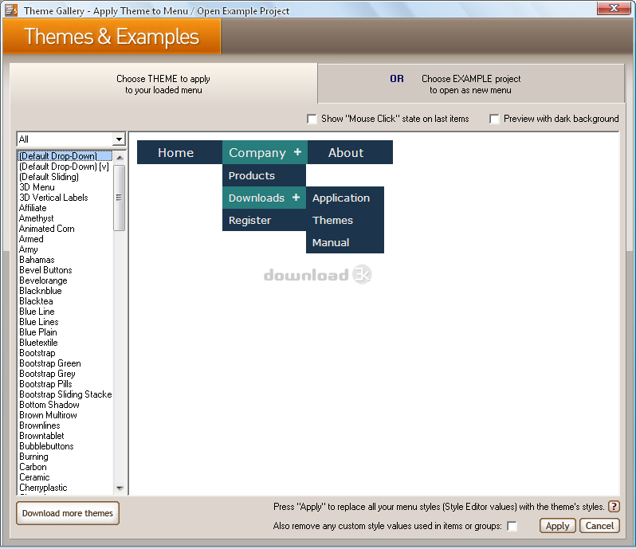Click the plus icon on Downloads menu item
Image resolution: width=636 pixels, height=549 pixels.
[x=296, y=198]
